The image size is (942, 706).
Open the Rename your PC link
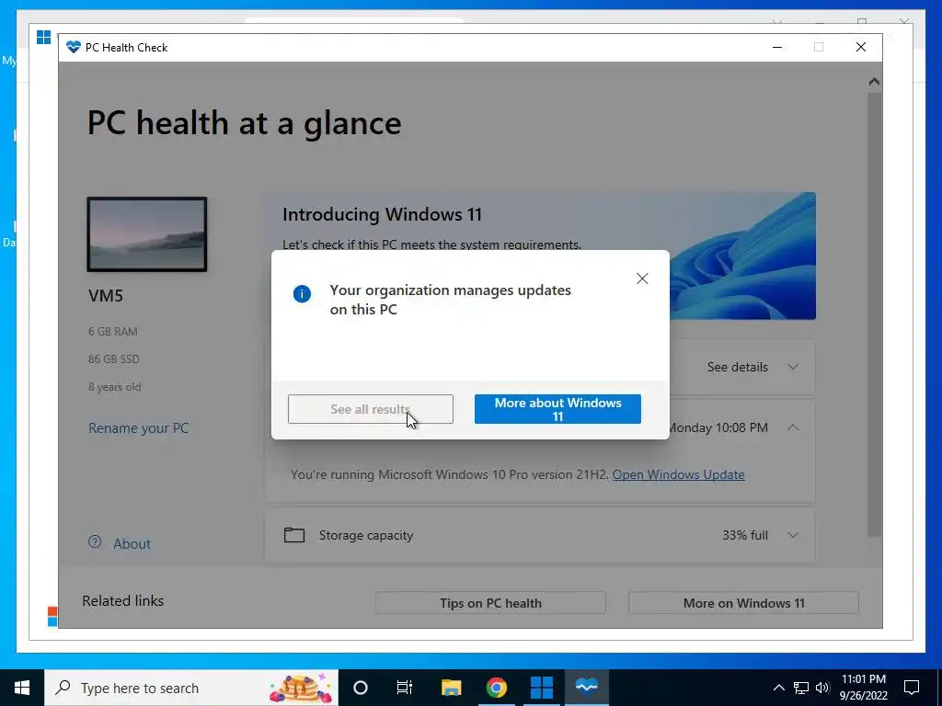click(139, 428)
